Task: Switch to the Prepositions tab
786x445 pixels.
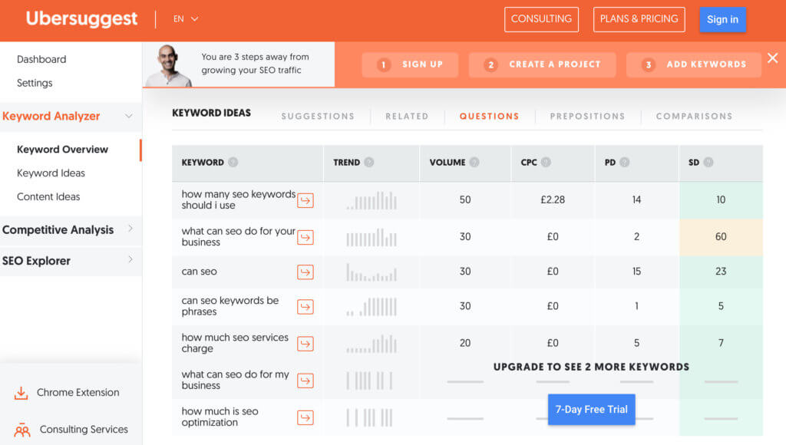Action: point(587,117)
